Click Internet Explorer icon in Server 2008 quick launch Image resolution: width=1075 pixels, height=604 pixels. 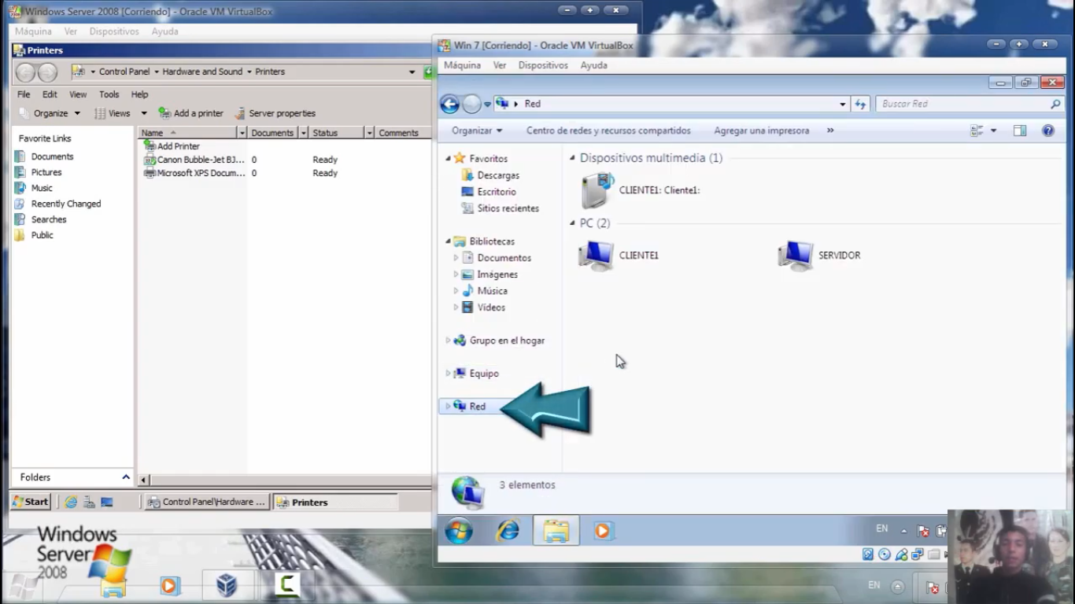tap(71, 502)
